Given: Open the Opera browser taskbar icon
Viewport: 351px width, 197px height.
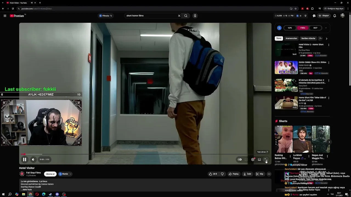Looking at the screenshot, I should 37,194.
